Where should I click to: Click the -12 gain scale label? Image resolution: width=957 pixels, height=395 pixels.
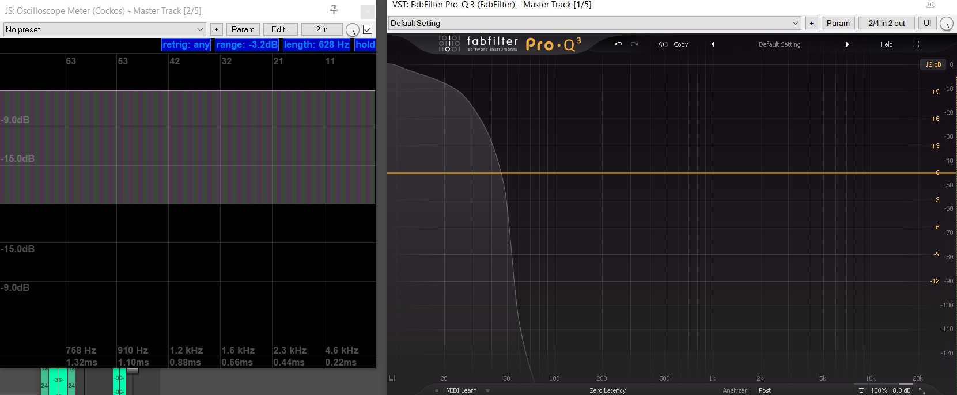tap(935, 281)
